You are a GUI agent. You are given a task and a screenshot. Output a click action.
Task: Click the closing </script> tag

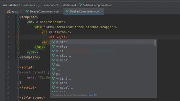click(28, 88)
